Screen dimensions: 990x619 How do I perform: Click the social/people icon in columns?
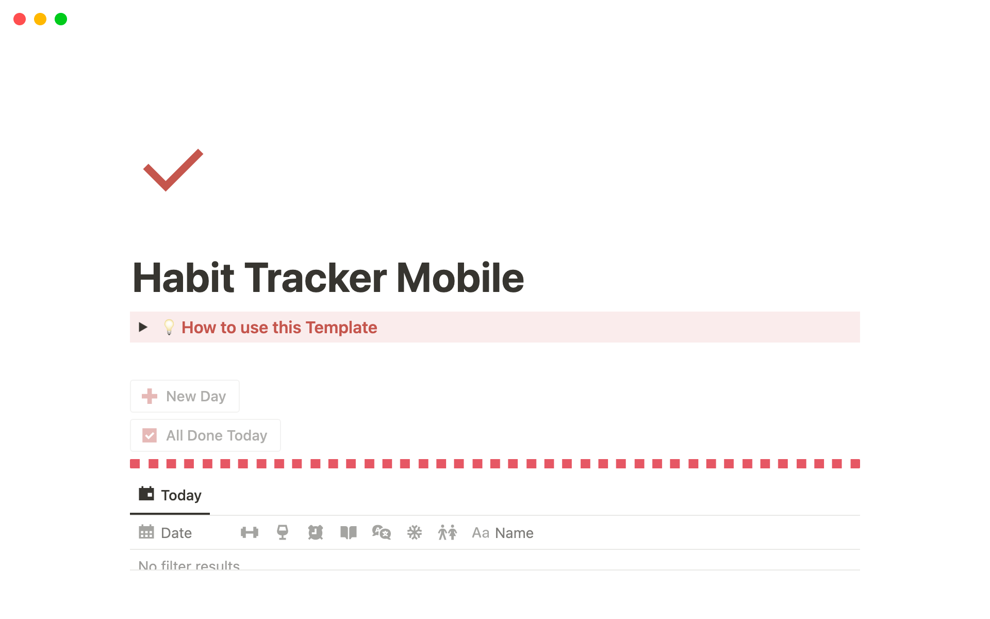447,533
